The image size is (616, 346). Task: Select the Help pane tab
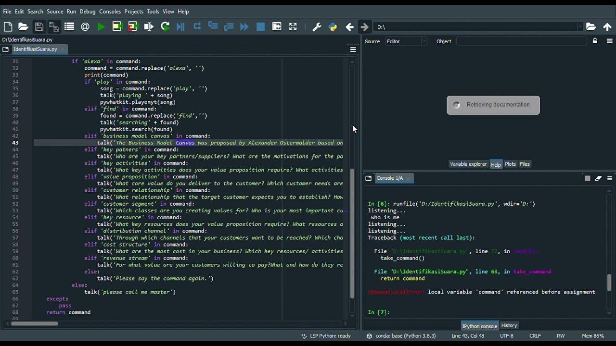click(496, 164)
